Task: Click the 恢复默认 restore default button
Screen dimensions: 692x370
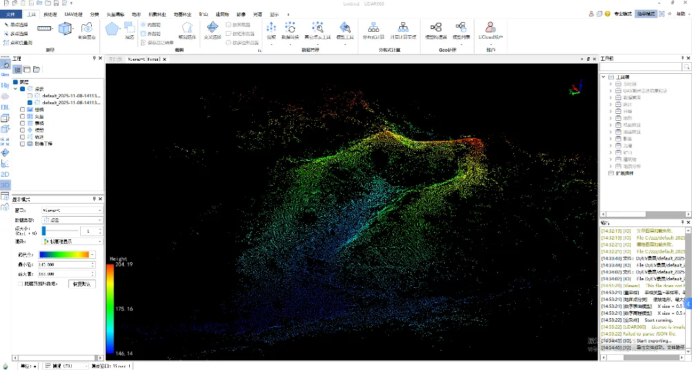Action: tap(82, 284)
